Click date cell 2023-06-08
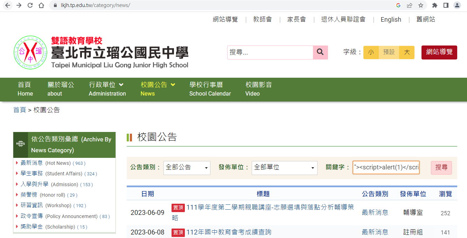Screen dimensions: 467x238 147,232
